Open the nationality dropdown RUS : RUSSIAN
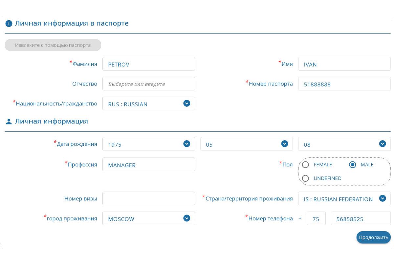The width and height of the screenshot is (394, 262). [149, 103]
